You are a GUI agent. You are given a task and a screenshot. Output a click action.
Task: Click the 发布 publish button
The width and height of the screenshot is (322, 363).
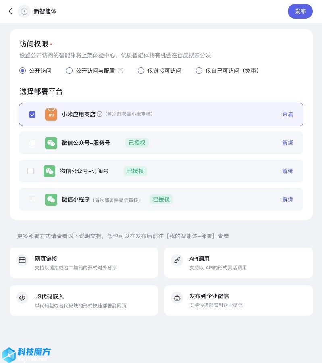click(300, 11)
